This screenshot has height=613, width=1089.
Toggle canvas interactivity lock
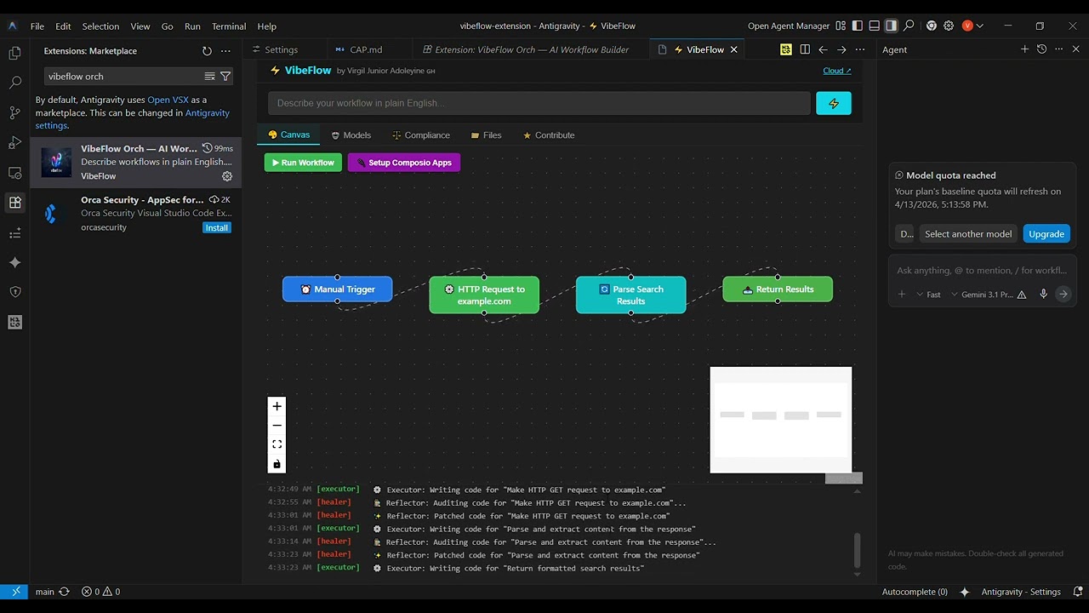pos(277,464)
